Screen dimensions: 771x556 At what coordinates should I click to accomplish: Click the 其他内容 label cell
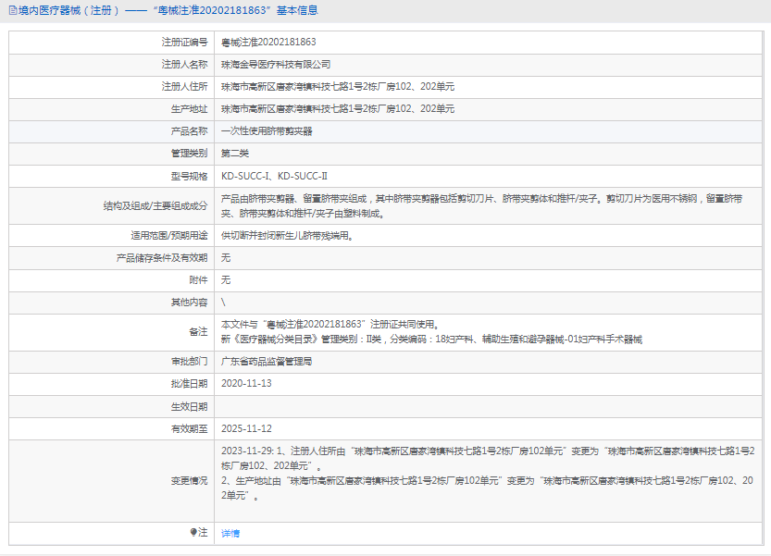click(x=112, y=303)
